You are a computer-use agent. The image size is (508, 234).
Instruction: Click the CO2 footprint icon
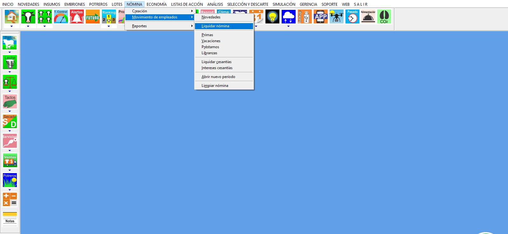pos(384,17)
